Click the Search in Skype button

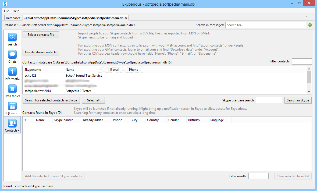(298, 100)
